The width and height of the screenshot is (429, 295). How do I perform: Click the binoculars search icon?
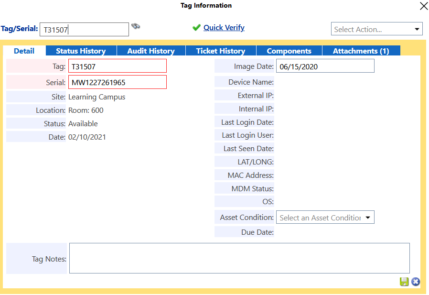[136, 26]
